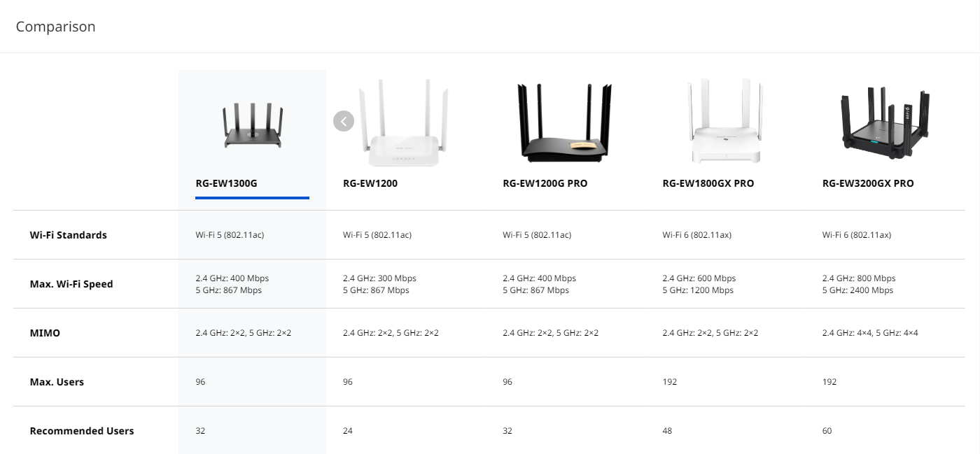Screen dimensions: 980x454
Task: Open the RG-EW1300G router image
Action: [252, 126]
